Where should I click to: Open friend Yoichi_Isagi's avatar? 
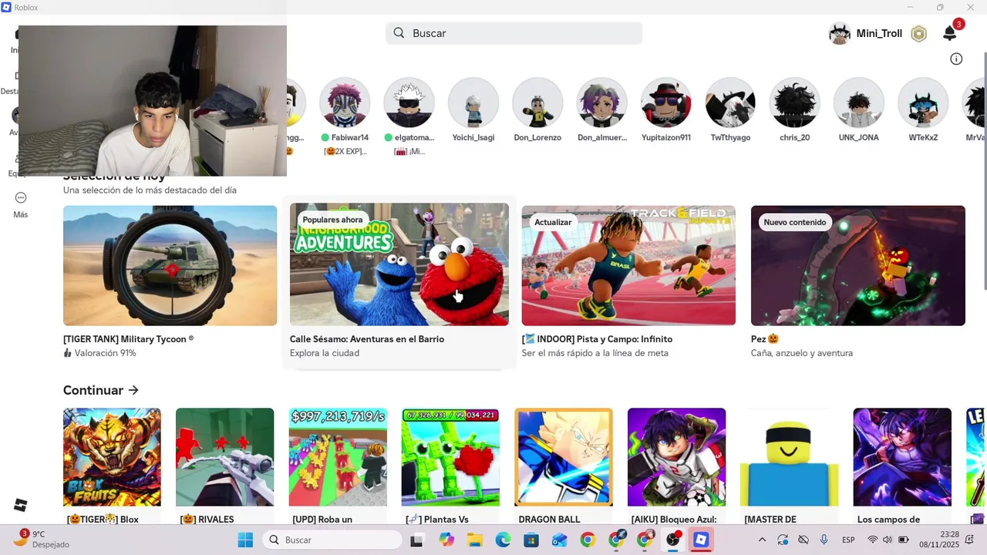click(473, 103)
